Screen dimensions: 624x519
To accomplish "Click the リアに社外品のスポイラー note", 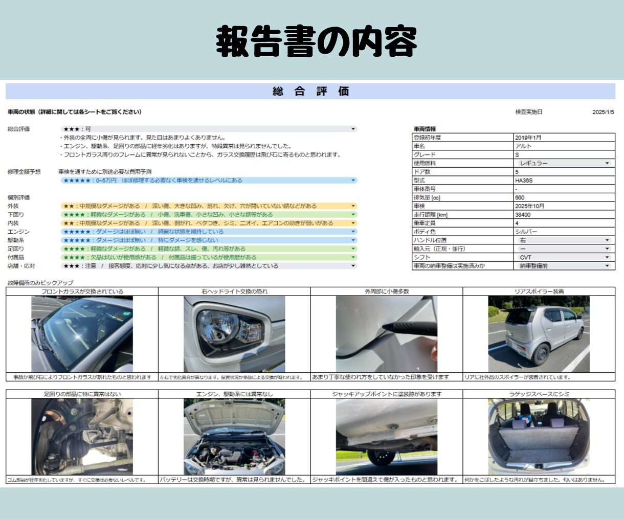I will [x=517, y=377].
